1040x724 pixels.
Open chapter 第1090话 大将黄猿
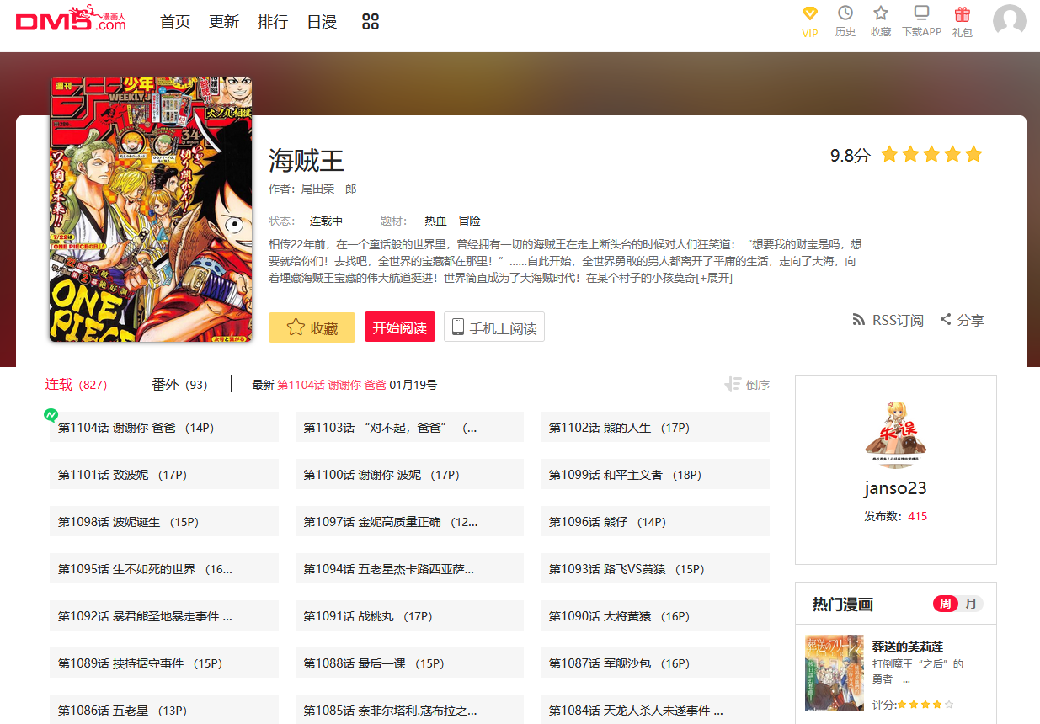point(655,615)
